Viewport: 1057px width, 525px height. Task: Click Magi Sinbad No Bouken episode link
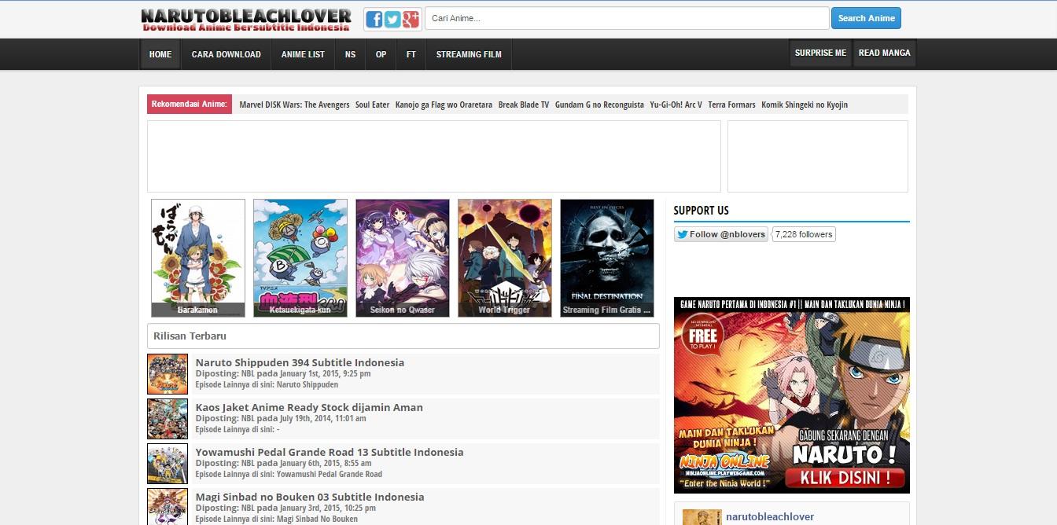coord(317,519)
